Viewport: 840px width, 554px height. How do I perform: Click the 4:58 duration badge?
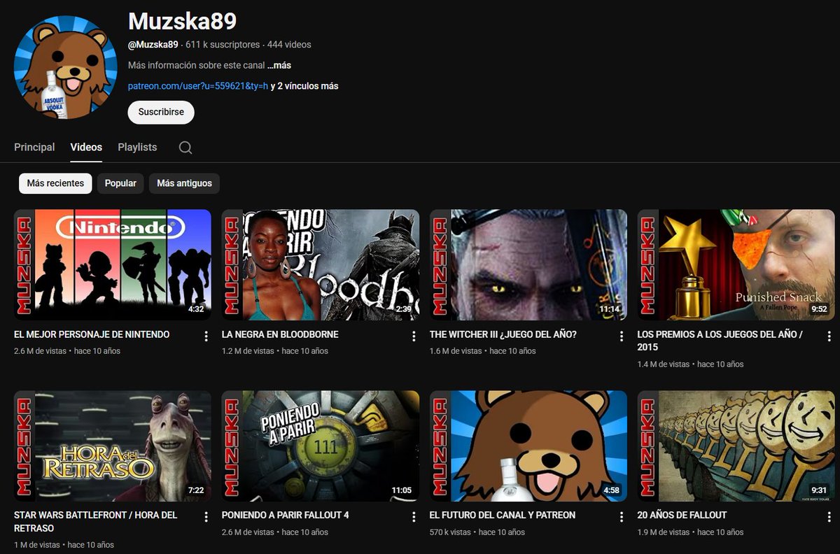[x=612, y=490]
